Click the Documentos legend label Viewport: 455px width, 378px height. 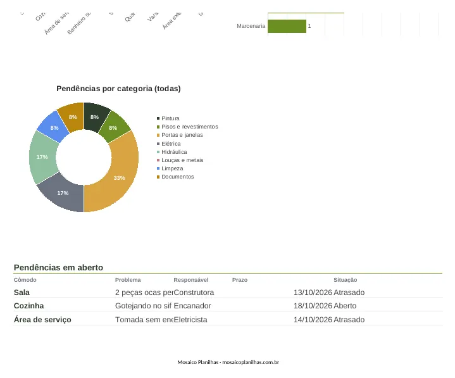(178, 177)
